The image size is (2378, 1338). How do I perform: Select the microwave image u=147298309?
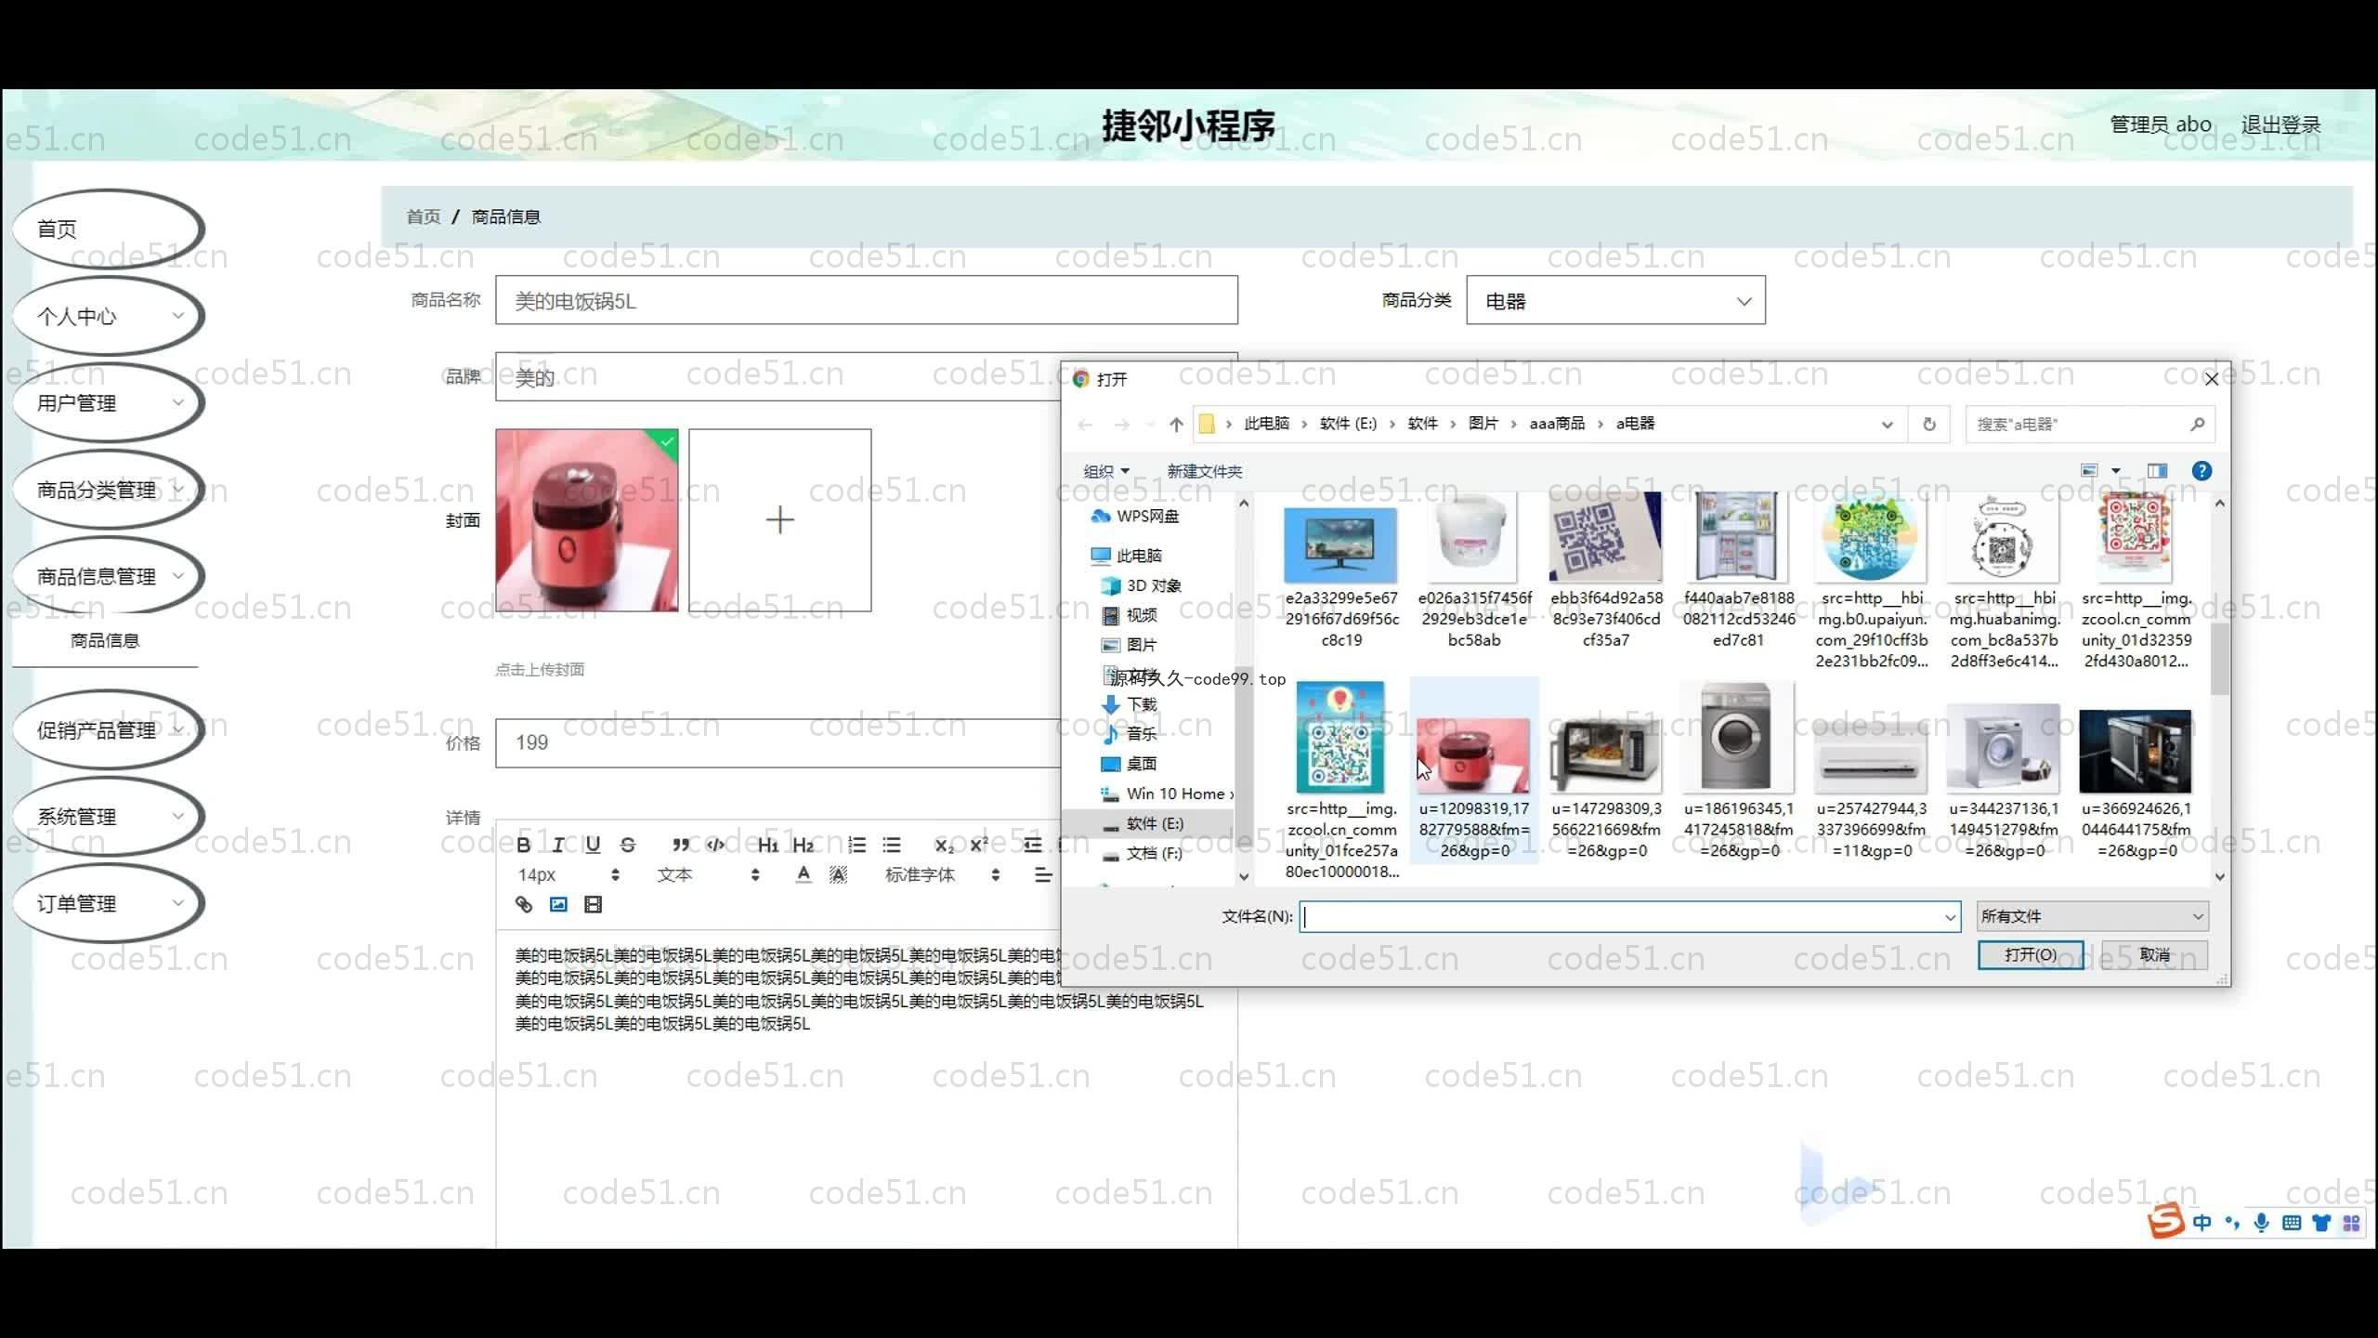[1605, 770]
